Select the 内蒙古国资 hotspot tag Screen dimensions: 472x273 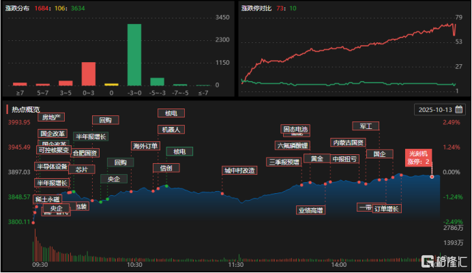pos(348,143)
